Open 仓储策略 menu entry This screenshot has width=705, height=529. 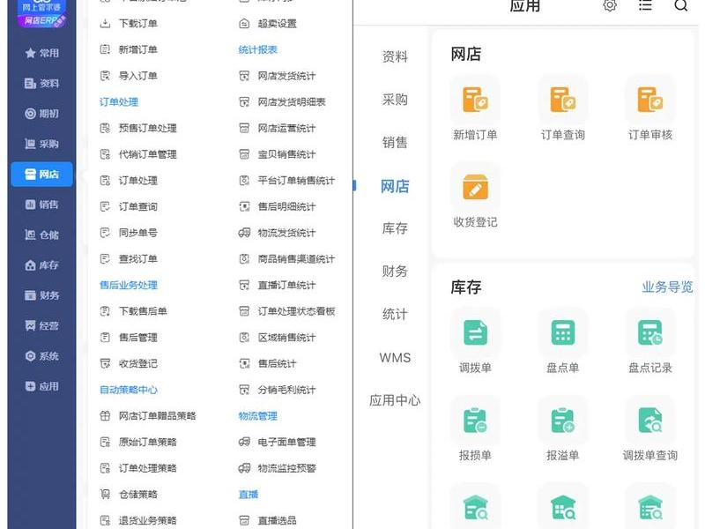(x=129, y=494)
